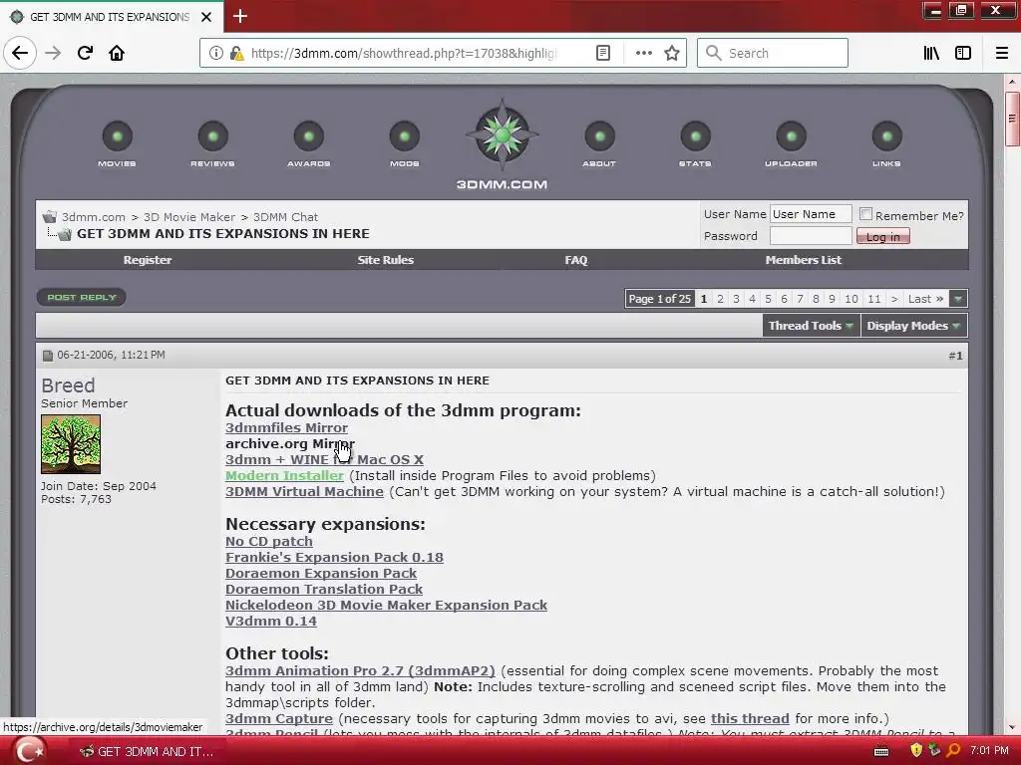Open the AWARDS nav button
Viewport: 1021px width, 765px height.
point(309,143)
